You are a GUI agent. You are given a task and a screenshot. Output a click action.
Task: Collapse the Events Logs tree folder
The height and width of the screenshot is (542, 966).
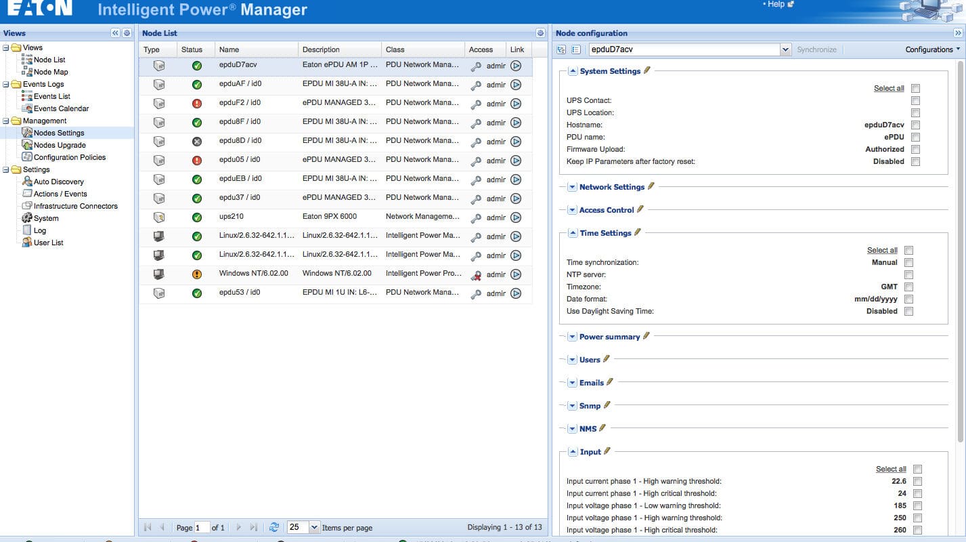[x=5, y=84]
